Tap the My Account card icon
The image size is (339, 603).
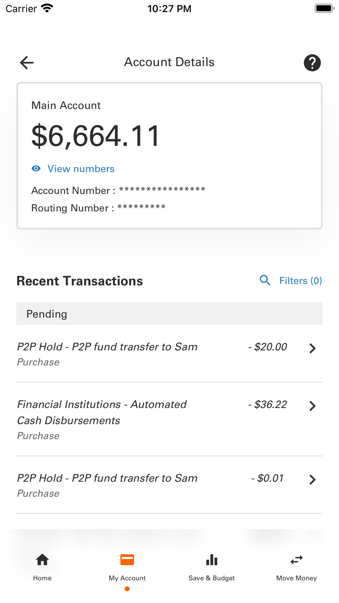[x=127, y=560]
